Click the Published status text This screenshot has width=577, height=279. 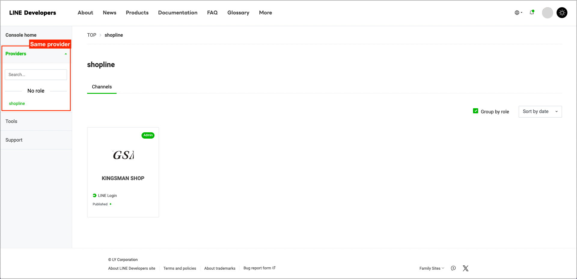(x=100, y=204)
